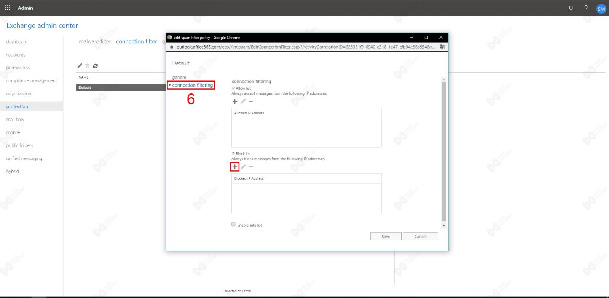Click the scrollbar up arrow in dialog
Screen dimensions: 609x298
coord(443,80)
